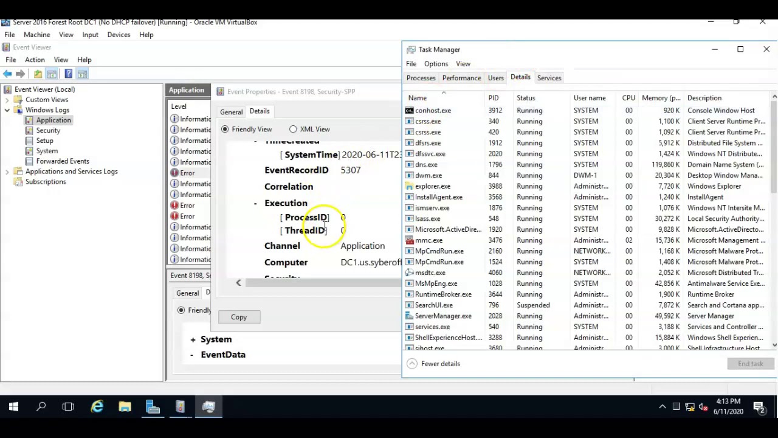Open taskbar Search icon
Viewport: 778px width, 438px height.
(x=41, y=406)
